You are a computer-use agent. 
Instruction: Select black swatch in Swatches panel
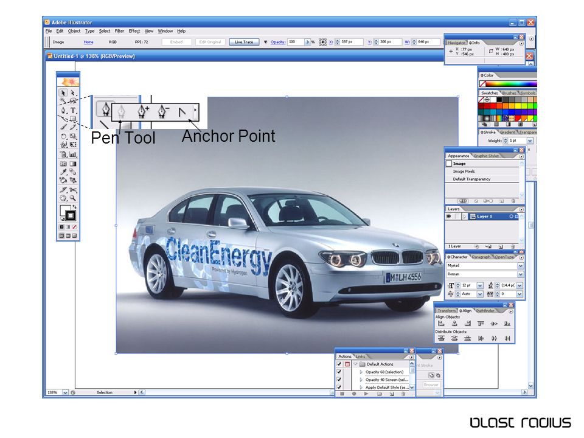pyautogui.click(x=499, y=99)
